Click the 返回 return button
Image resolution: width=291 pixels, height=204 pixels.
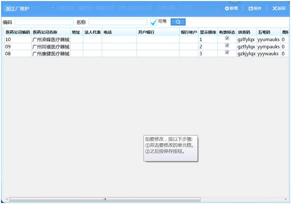tap(279, 8)
